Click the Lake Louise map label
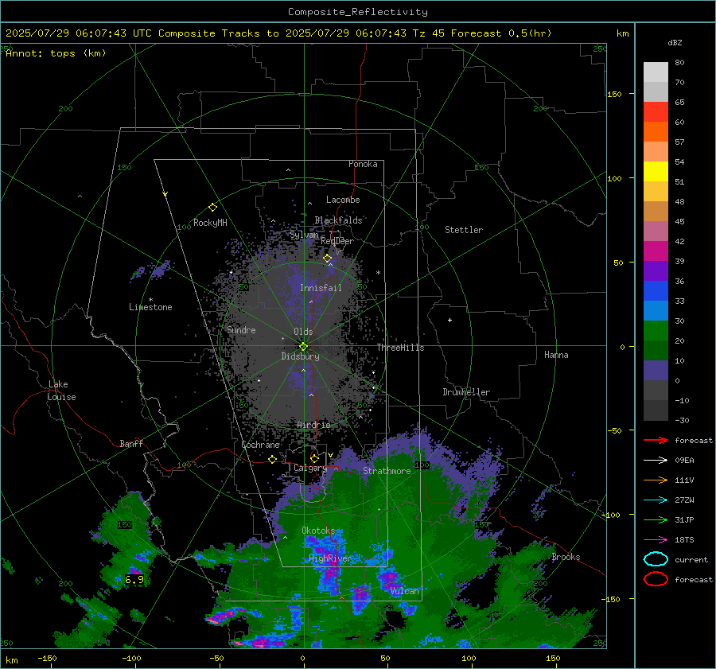 (61, 391)
